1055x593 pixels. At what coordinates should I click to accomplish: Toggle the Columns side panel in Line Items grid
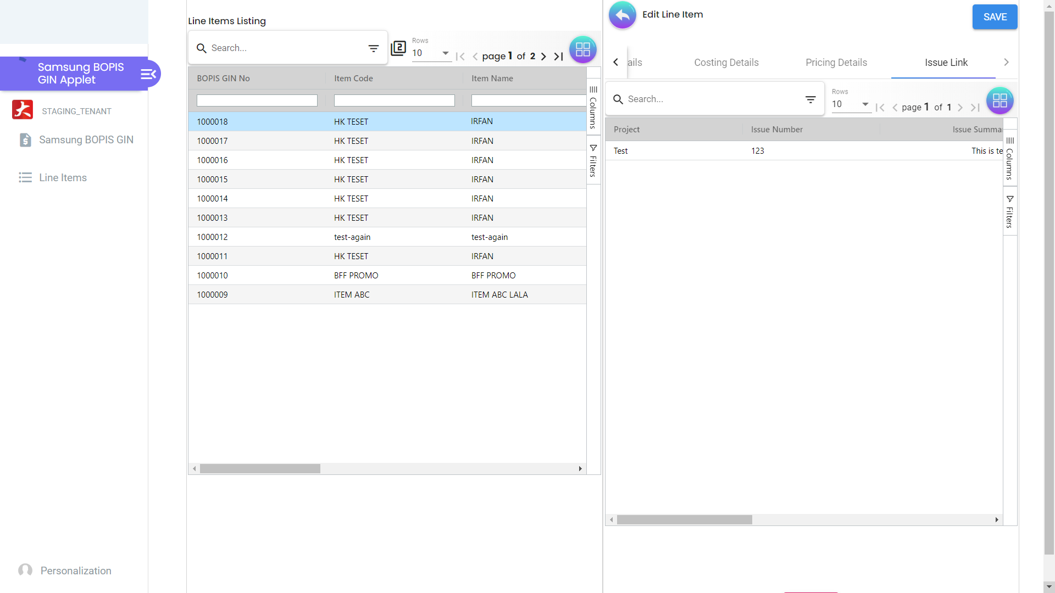coord(593,107)
